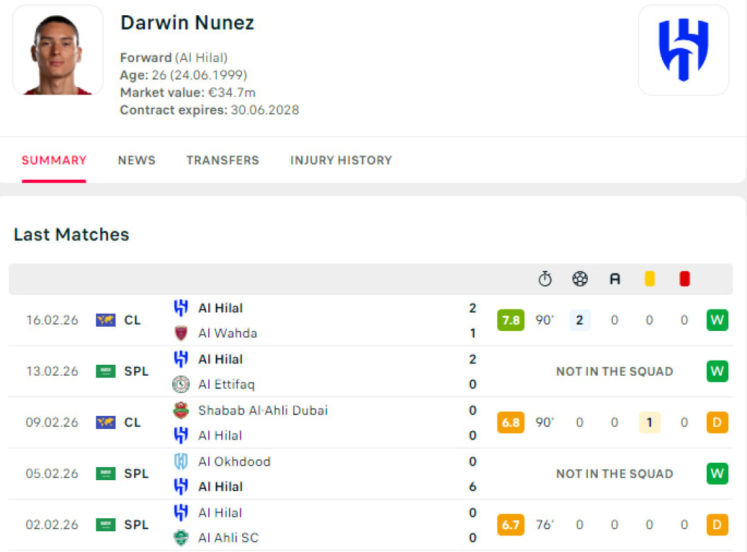Click the 09.02.26 match date

[52, 423]
